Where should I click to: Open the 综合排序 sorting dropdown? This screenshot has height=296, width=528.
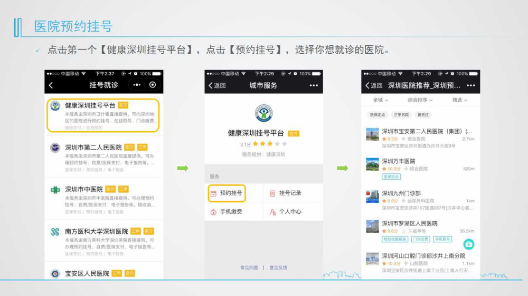[x=420, y=100]
